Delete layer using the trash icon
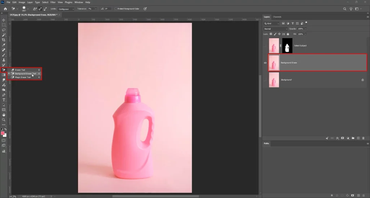Image resolution: width=370 pixels, height=198 pixels. coord(363,138)
